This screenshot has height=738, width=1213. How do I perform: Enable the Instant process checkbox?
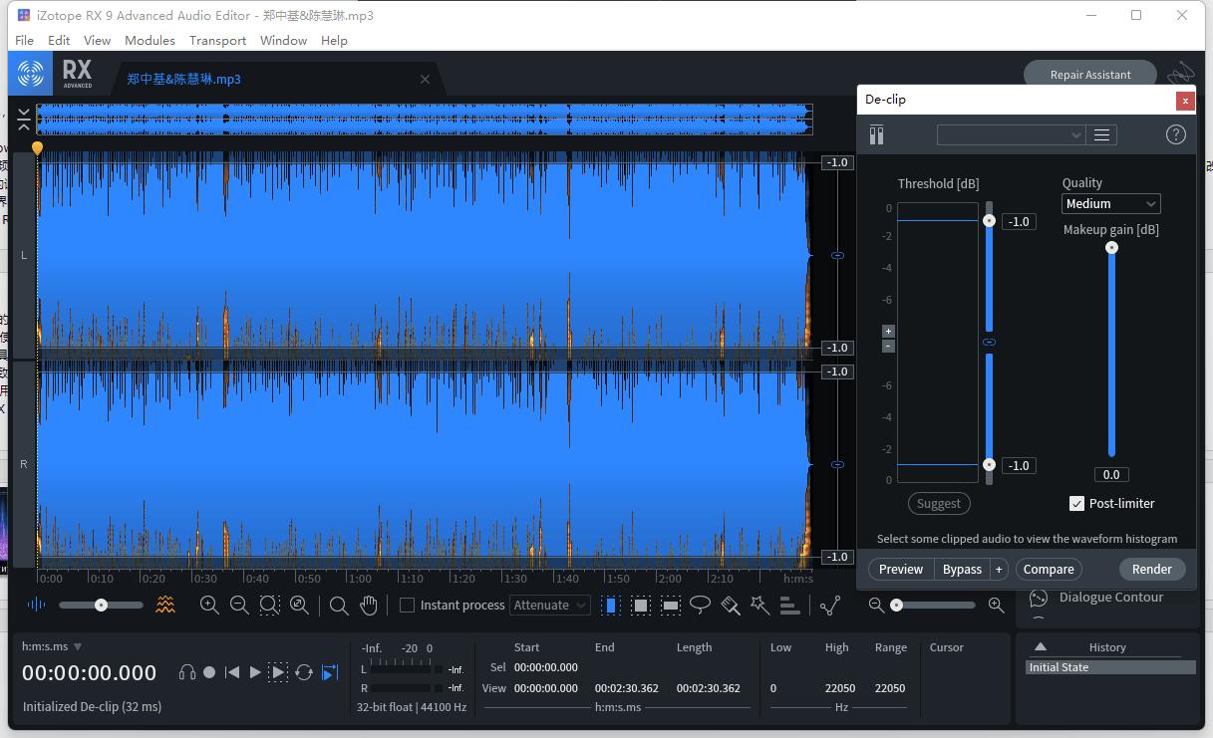(408, 605)
